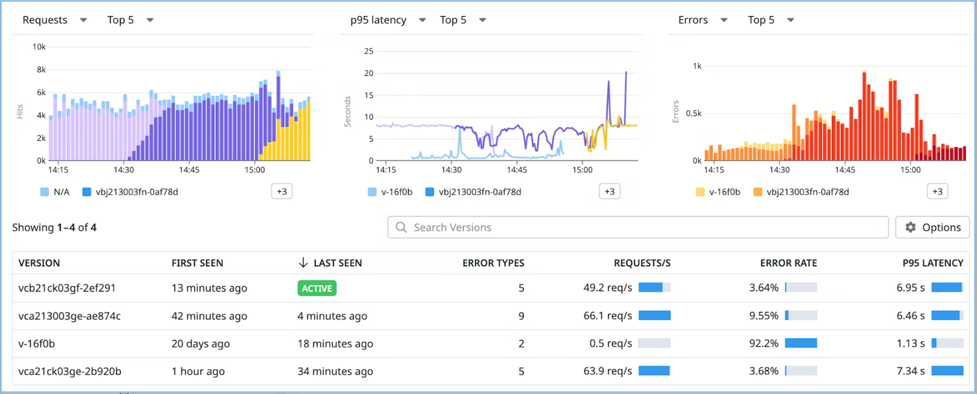Click the 9.55% error rate value
Screen dimensions: 977x394
pyautogui.click(x=764, y=316)
